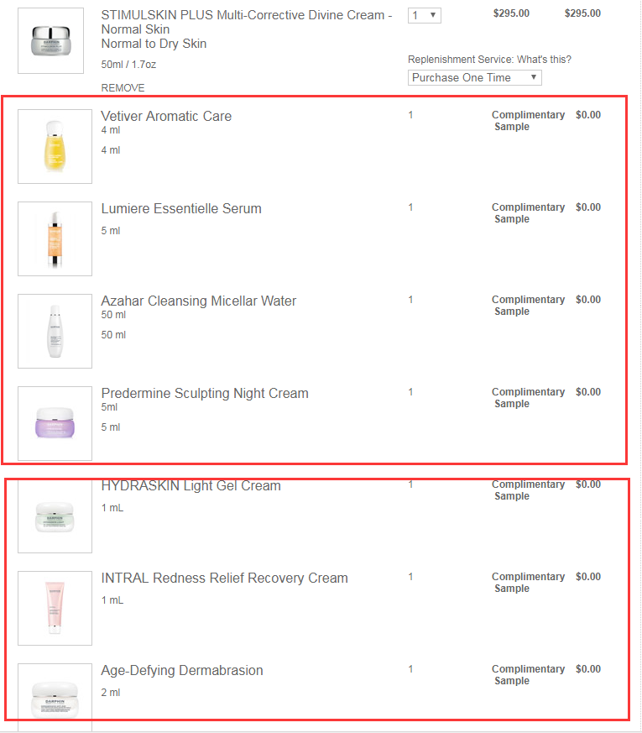Click the INTRAL Redness Relief Recovery Cream title
The image size is (642, 733).
click(224, 578)
